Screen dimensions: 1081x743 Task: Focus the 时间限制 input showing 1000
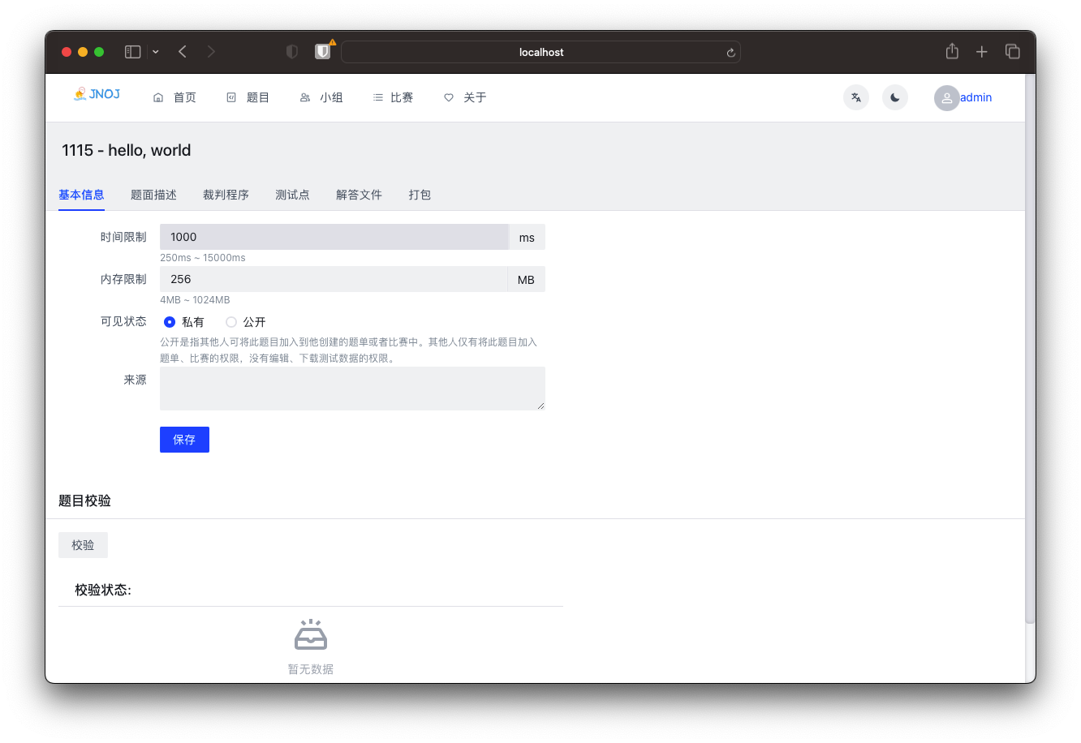click(x=334, y=237)
